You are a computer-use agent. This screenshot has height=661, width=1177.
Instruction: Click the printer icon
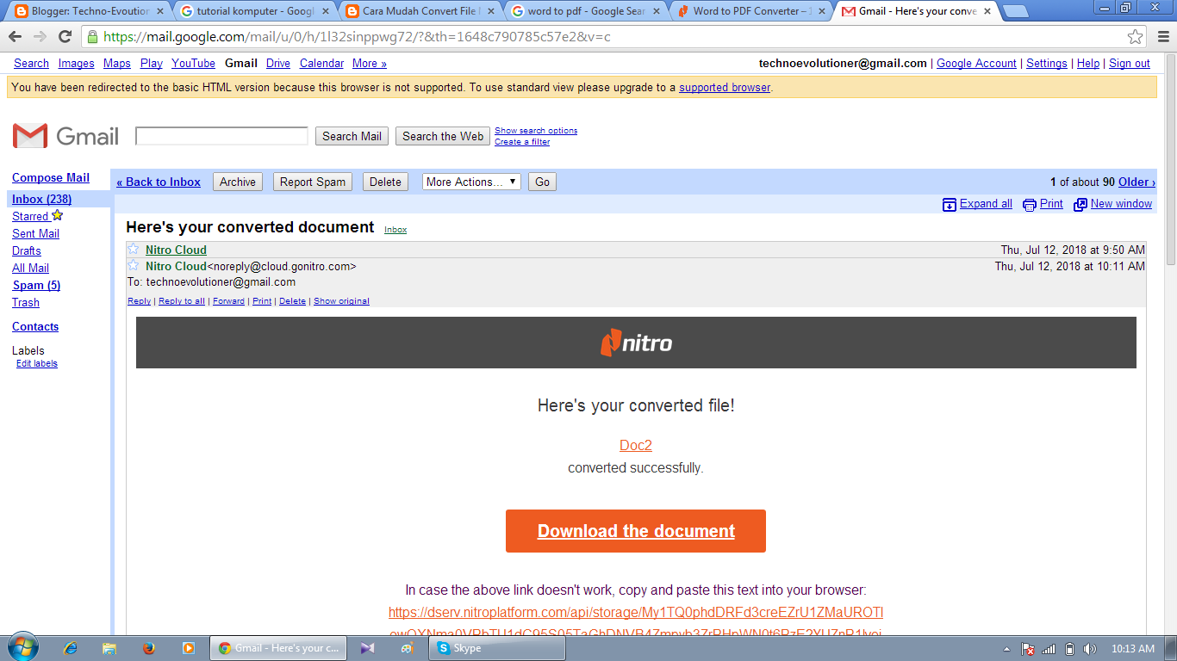[1030, 205]
